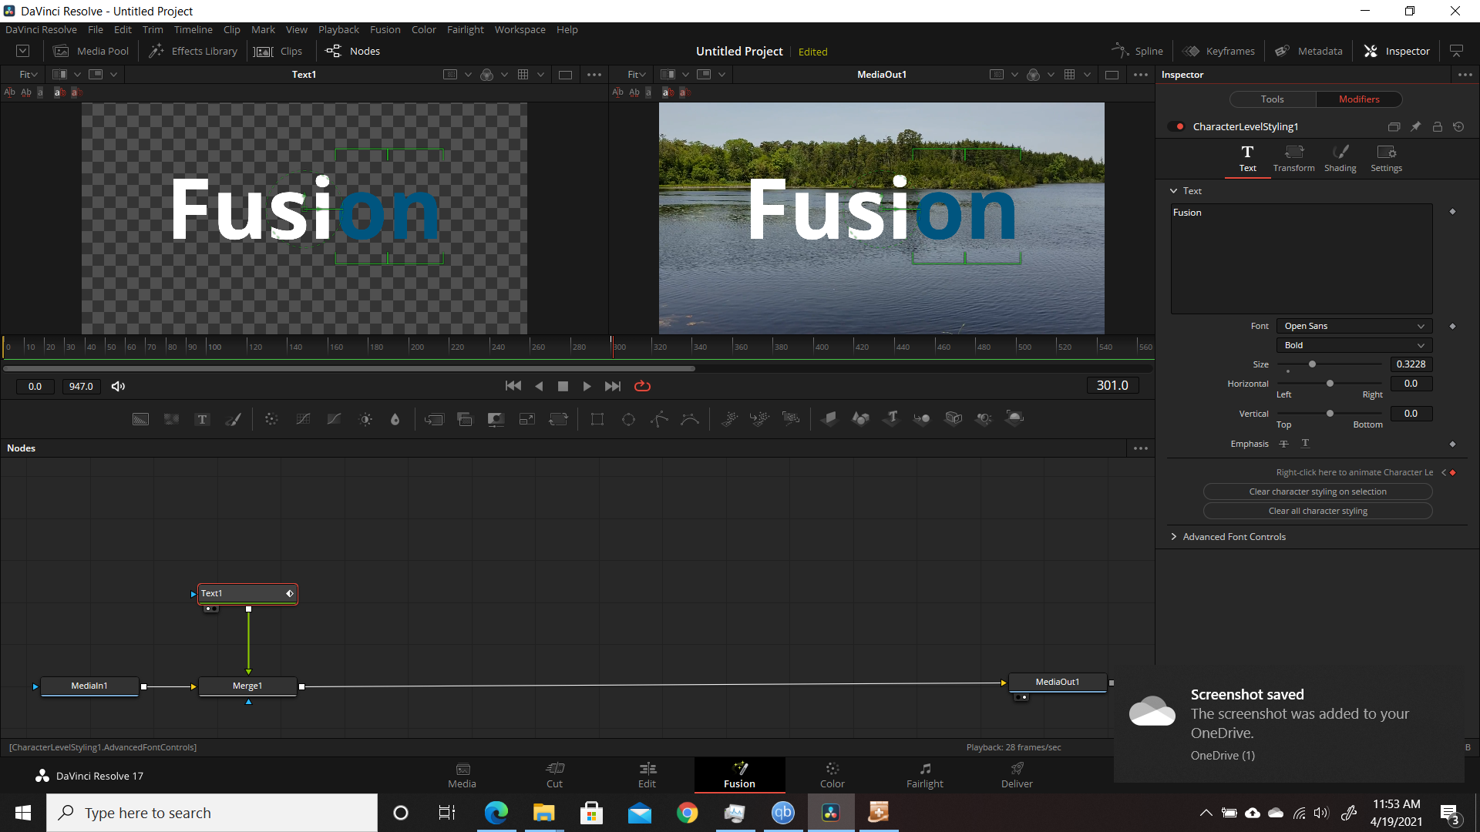Open the Fit zoom dropdown in MediaOut1 viewer
1480x832 pixels.
tap(637, 75)
